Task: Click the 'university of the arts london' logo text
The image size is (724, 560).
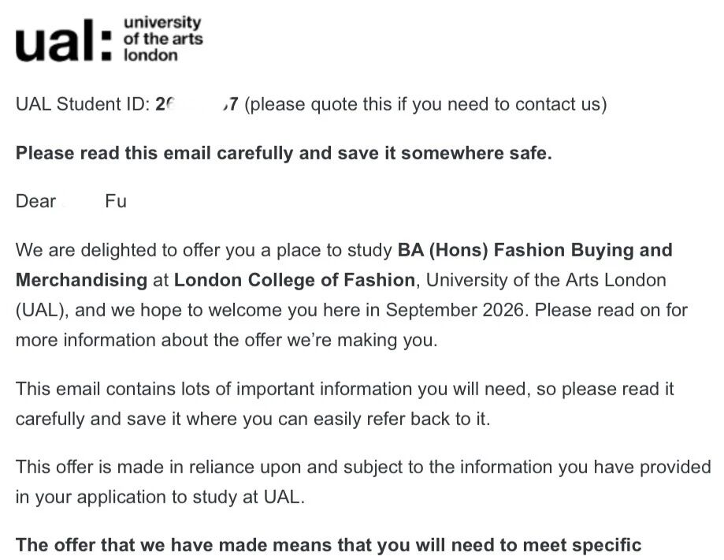Action: 162,39
